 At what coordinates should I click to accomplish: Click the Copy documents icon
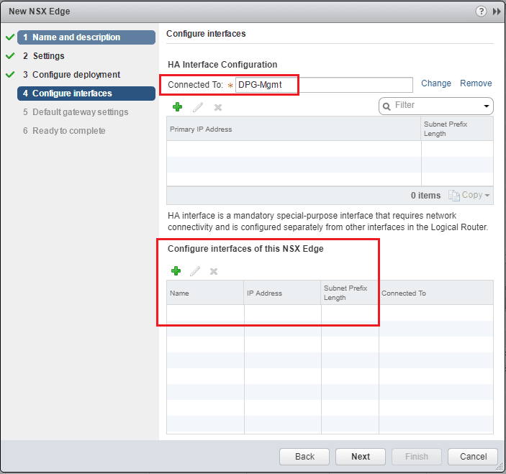pyautogui.click(x=454, y=195)
